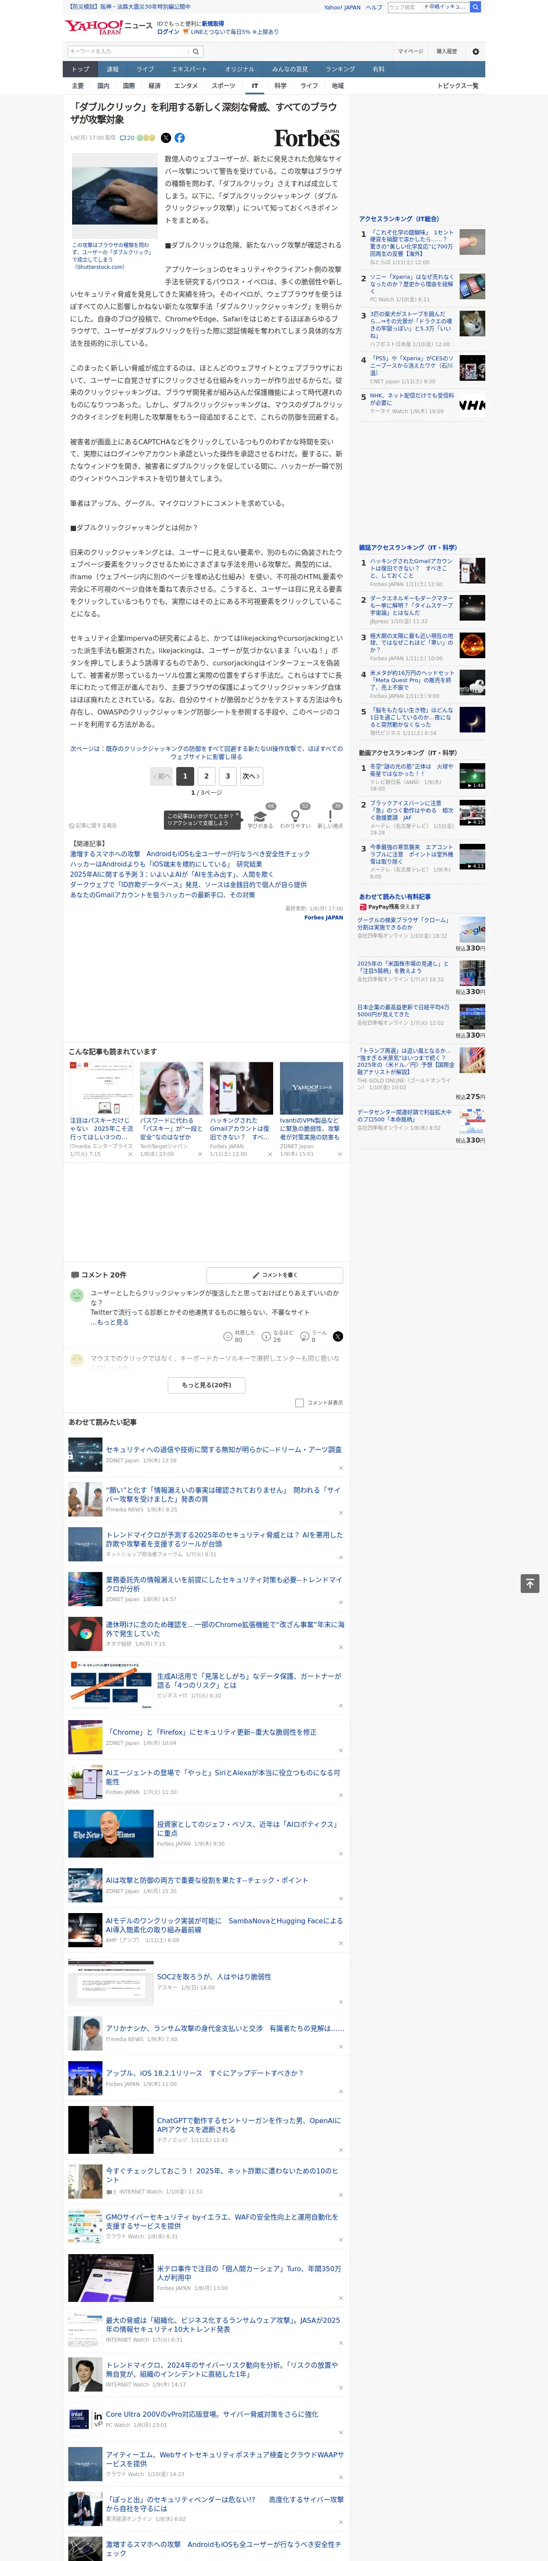Select the ライブ main tab
548x2561 pixels.
pyautogui.click(x=145, y=70)
